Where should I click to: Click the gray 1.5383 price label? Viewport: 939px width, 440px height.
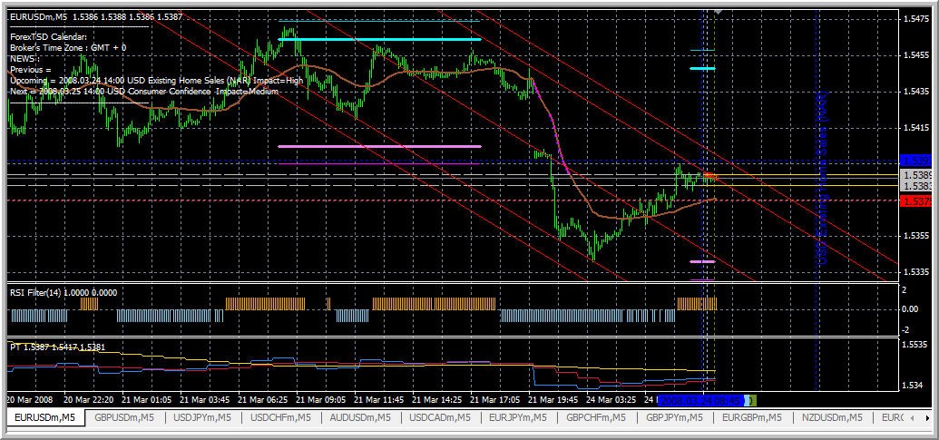(x=917, y=186)
